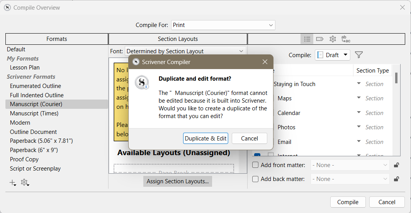Image resolution: width=411 pixels, height=213 pixels.
Task: Click the Calendar document row
Action: pyautogui.click(x=289, y=113)
